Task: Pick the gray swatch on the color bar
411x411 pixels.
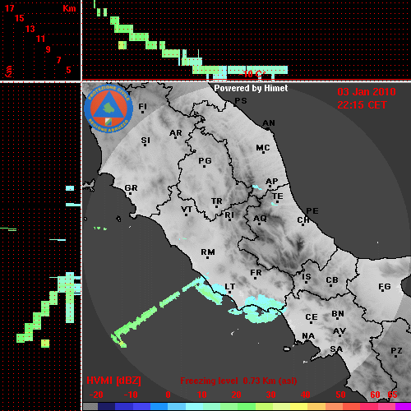Action: pyautogui.click(x=90, y=407)
